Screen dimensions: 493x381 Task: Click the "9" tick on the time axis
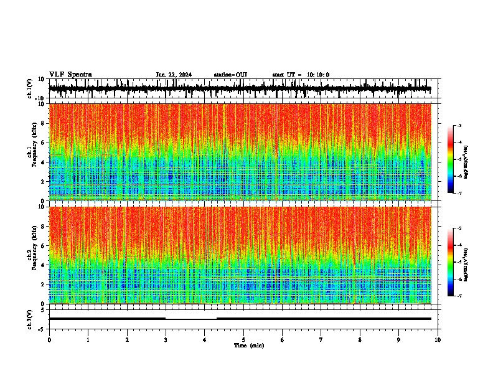[398, 340]
